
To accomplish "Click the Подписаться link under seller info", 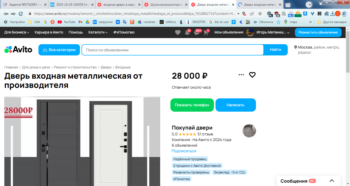I will point(184,151).
